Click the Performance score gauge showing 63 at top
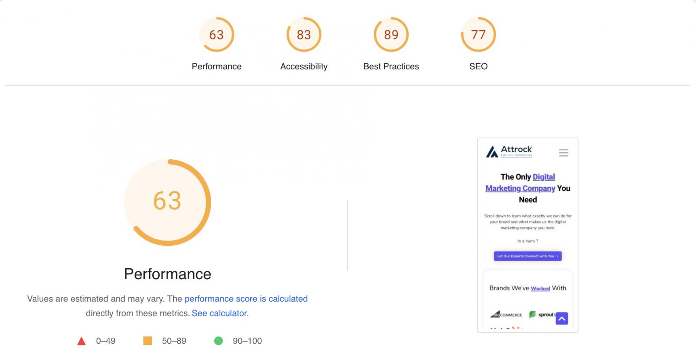 pyautogui.click(x=217, y=35)
